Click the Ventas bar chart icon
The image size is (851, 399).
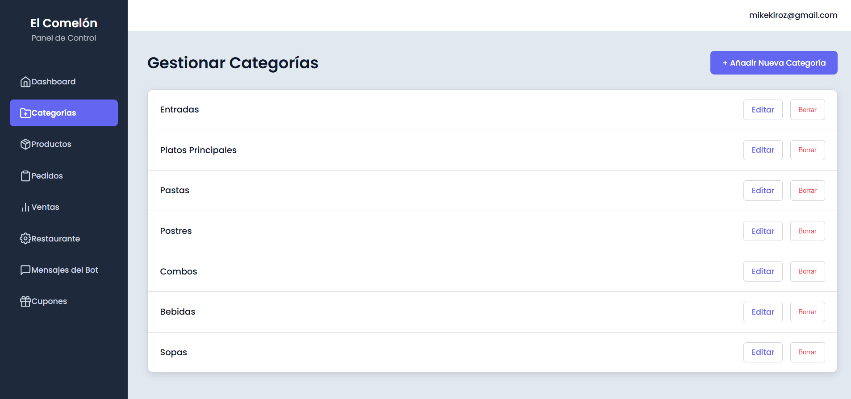point(25,207)
